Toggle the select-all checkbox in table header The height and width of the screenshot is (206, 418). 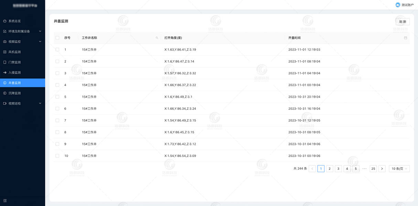[x=57, y=38]
